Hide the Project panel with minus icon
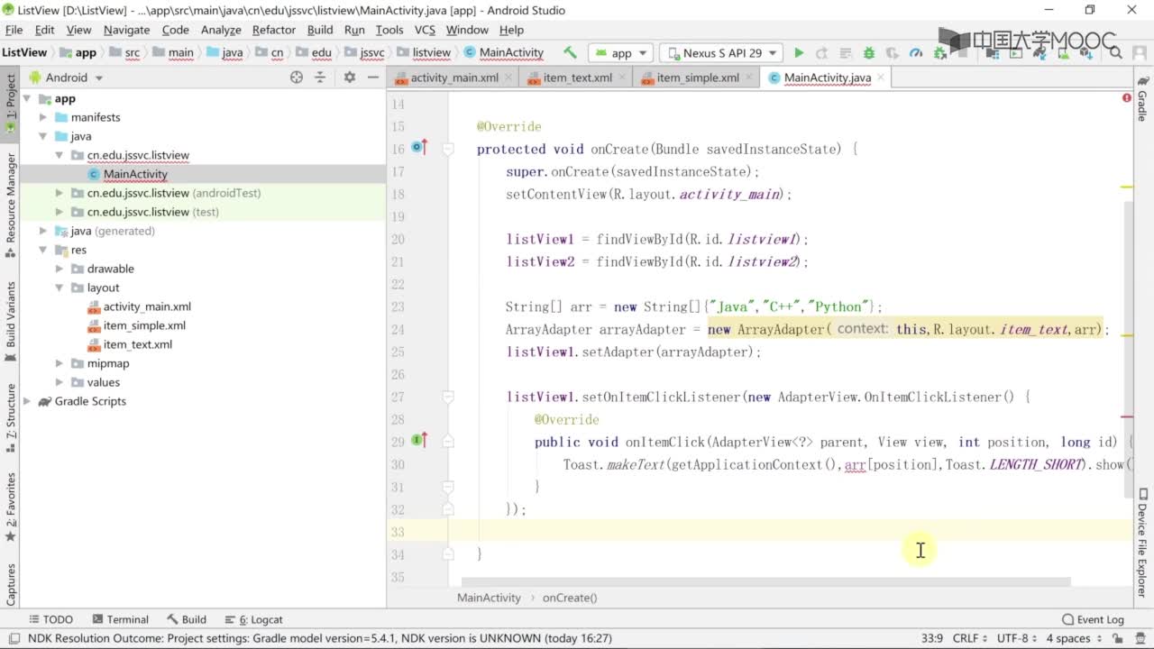 373,78
